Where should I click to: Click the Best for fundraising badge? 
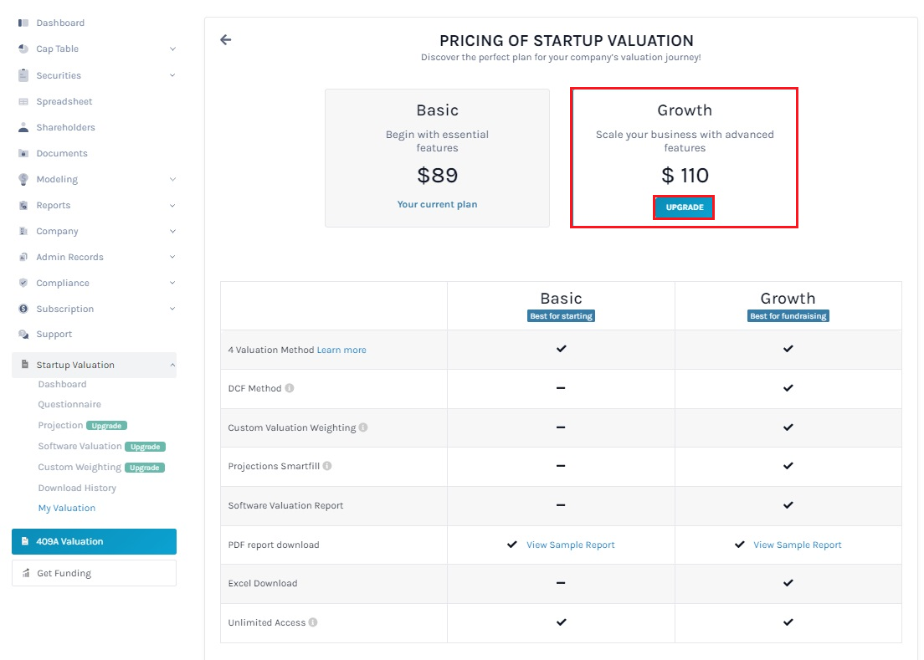point(788,316)
